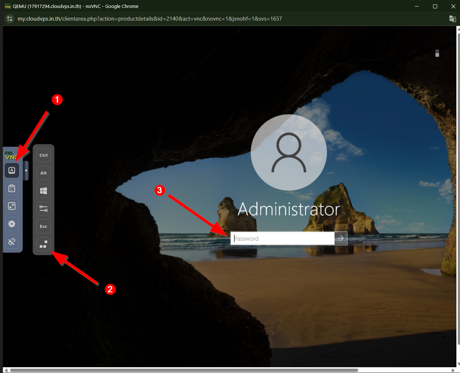Focus the Password input field
Screen dimensions: 460x373
click(x=282, y=239)
